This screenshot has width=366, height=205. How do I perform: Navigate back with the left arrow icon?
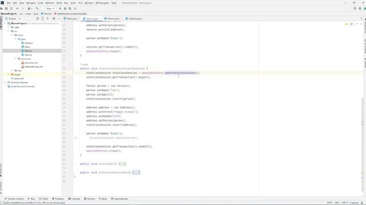pyautogui.click(x=18, y=9)
